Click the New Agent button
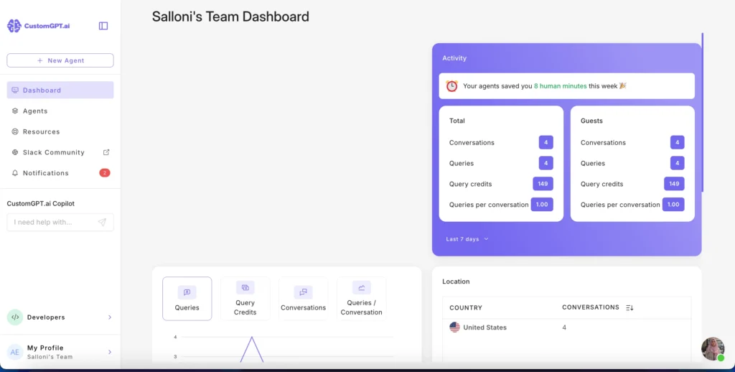Screen dimensions: 735x372 [60, 60]
